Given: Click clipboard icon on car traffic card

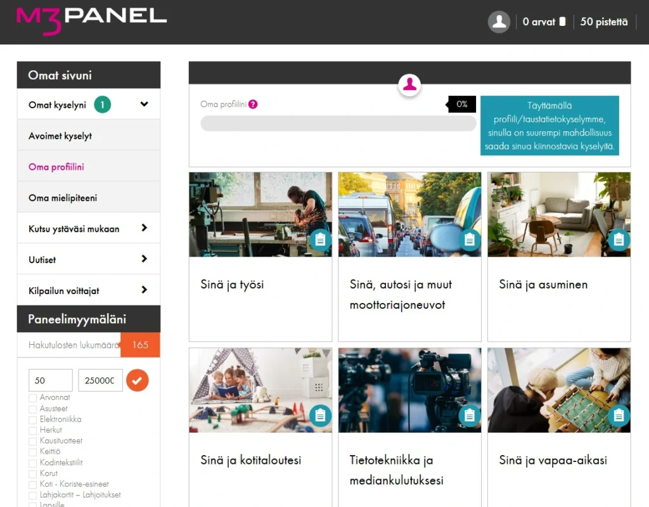Looking at the screenshot, I should pos(470,240).
